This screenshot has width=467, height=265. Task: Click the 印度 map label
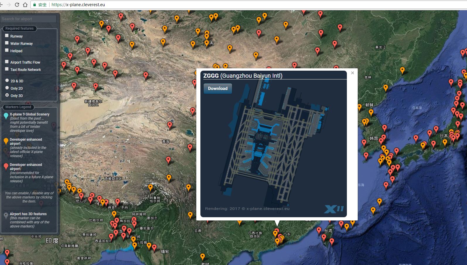click(x=52, y=241)
